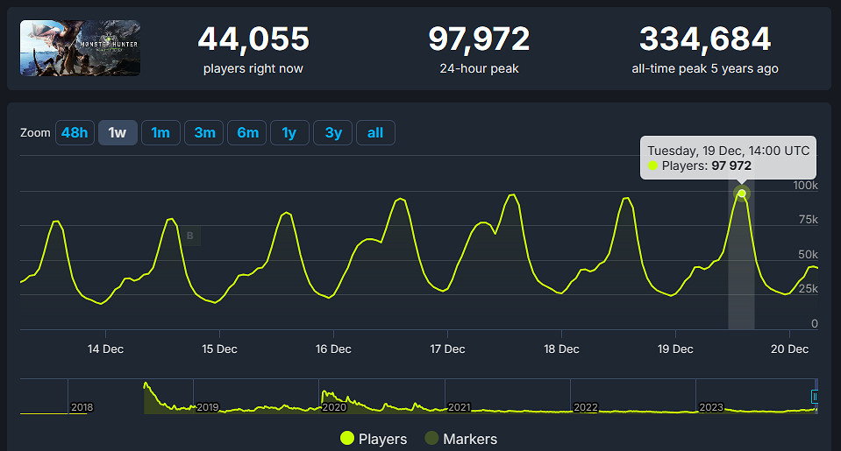Show all-time data with the all button
This screenshot has height=451, width=841.
[375, 133]
